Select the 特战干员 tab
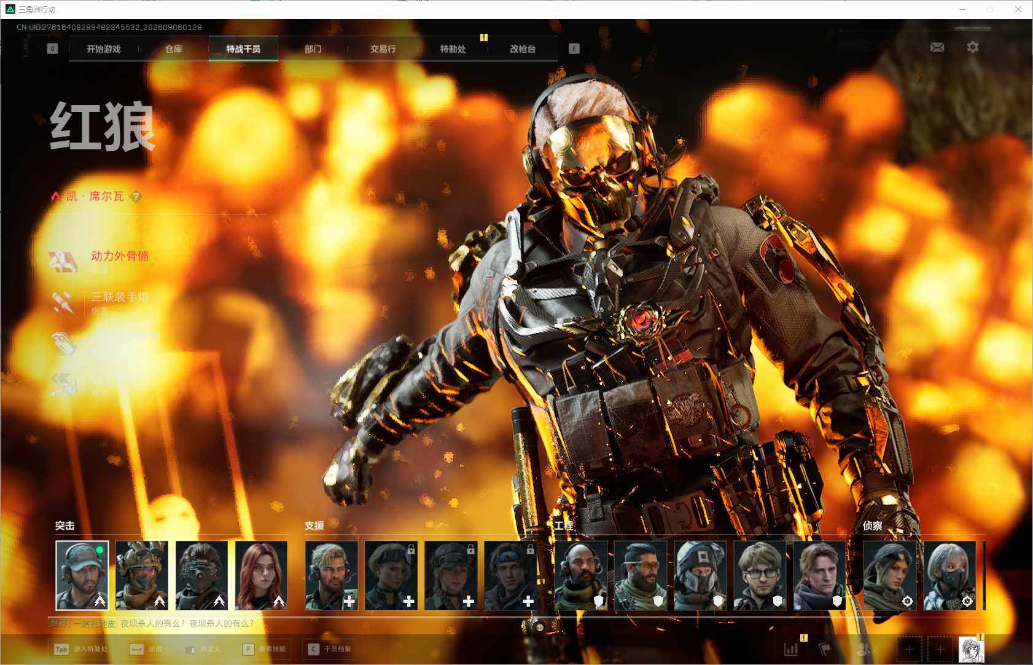The height and width of the screenshot is (665, 1033). click(x=243, y=49)
